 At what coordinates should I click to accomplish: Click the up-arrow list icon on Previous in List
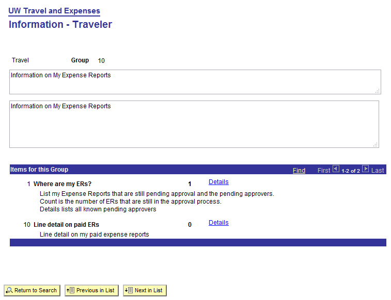pyautogui.click(x=70, y=290)
